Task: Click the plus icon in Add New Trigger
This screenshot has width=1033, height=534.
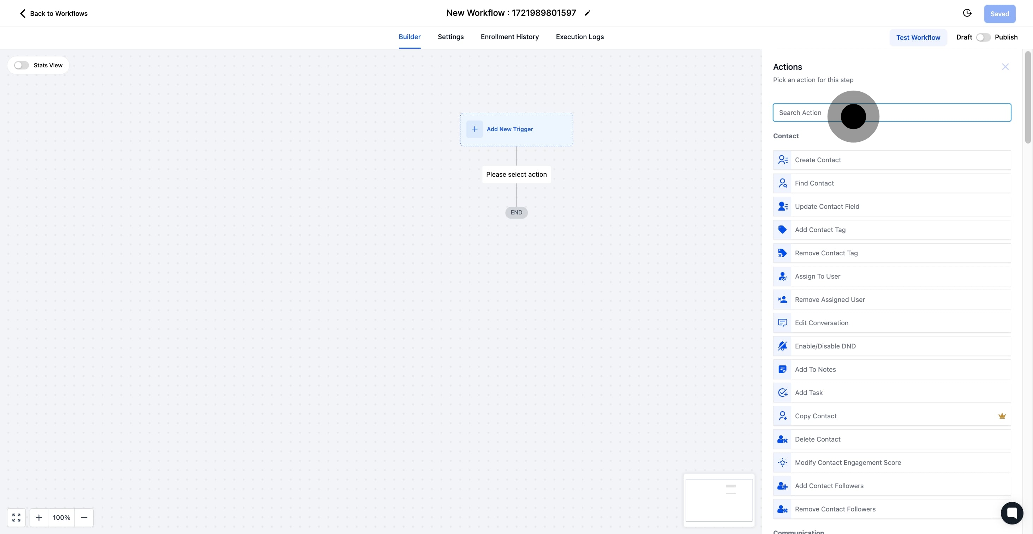Action: (x=474, y=129)
